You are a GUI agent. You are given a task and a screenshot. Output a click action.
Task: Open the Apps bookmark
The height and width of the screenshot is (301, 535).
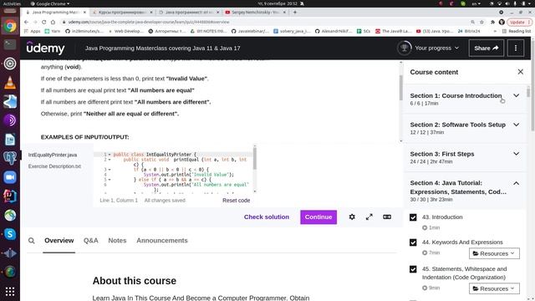[x=33, y=31]
